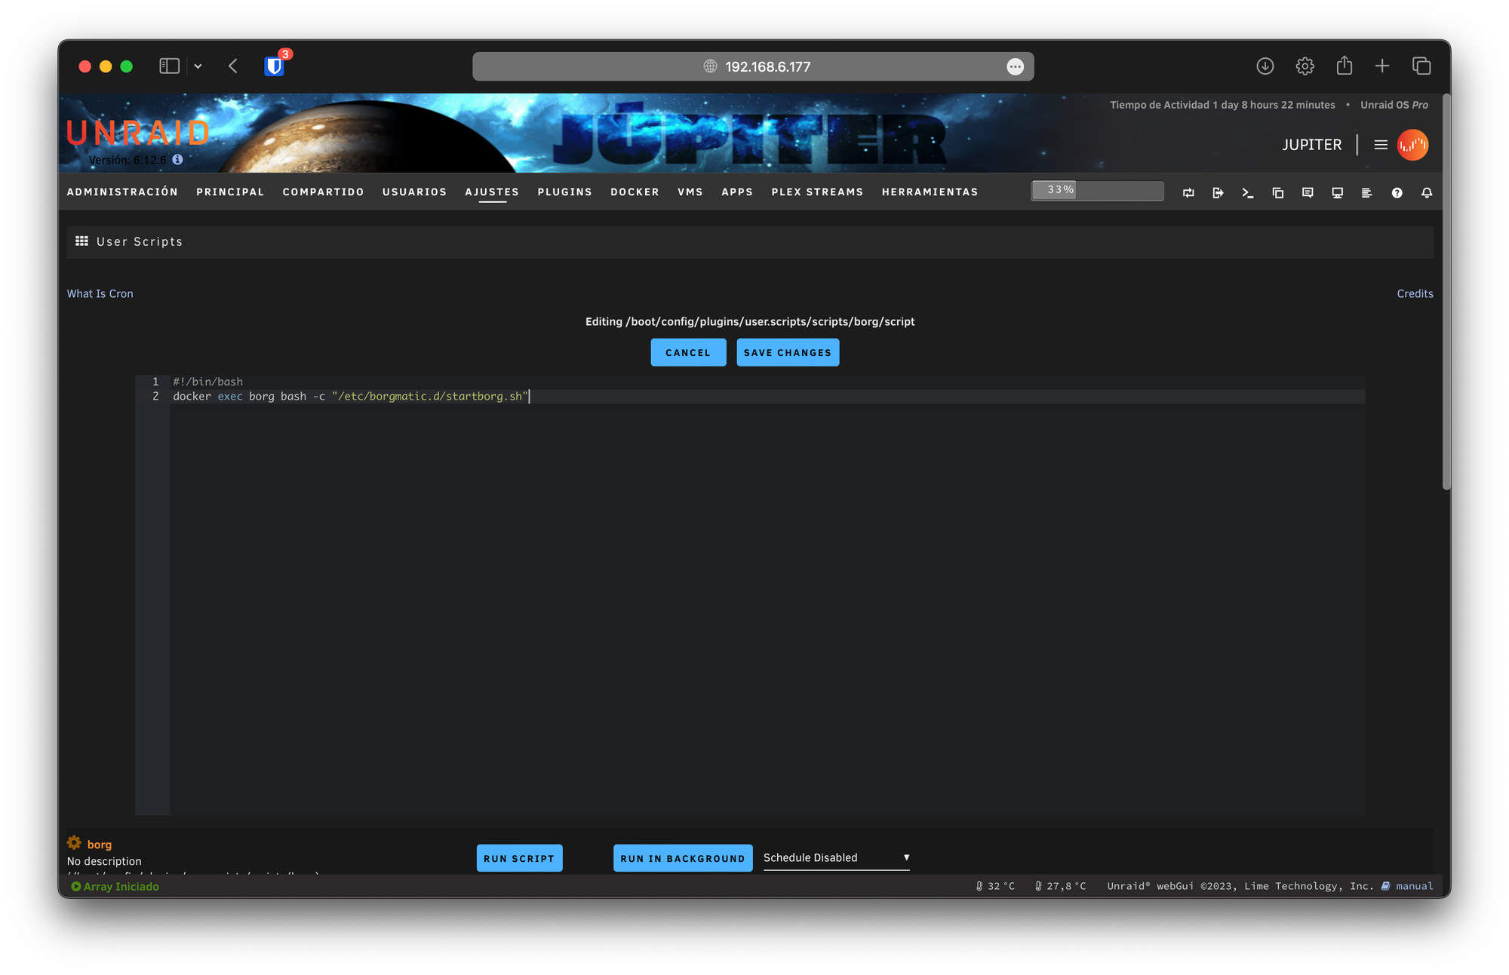
Task: Click the UNRAID logo
Action: [138, 133]
